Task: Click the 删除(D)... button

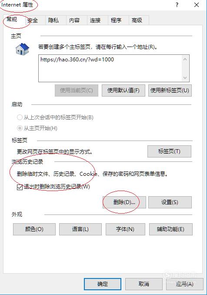Action: pyautogui.click(x=124, y=202)
